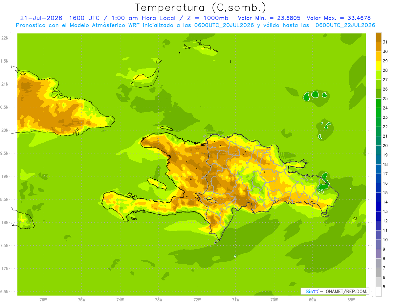This screenshot has width=394, height=304.
Task: Pick the yellow swatch between 28 and 29
Action: (379, 66)
